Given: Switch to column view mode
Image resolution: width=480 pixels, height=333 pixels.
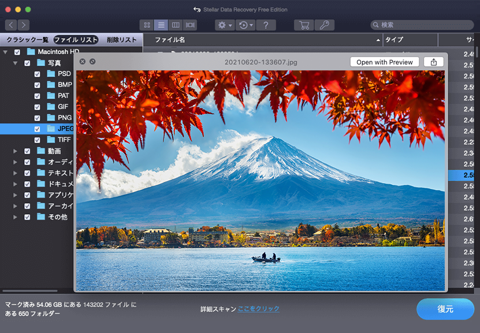Looking at the screenshot, I should 176,25.
